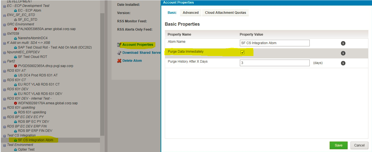
Task: Click the EC - ECP Atom cloud icon
Action: coord(16,10)
